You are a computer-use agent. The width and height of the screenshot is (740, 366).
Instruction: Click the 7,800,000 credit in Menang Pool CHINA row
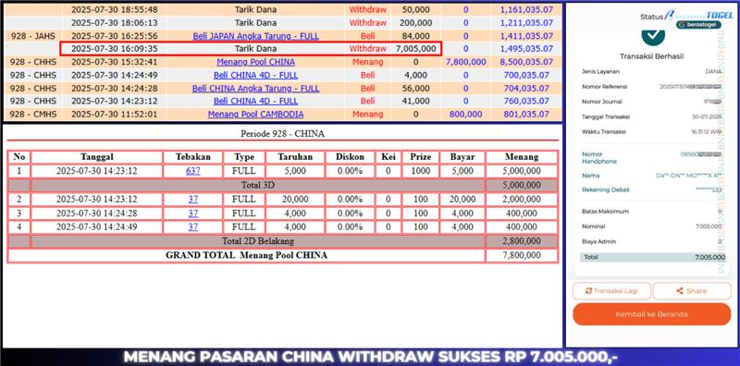(466, 62)
